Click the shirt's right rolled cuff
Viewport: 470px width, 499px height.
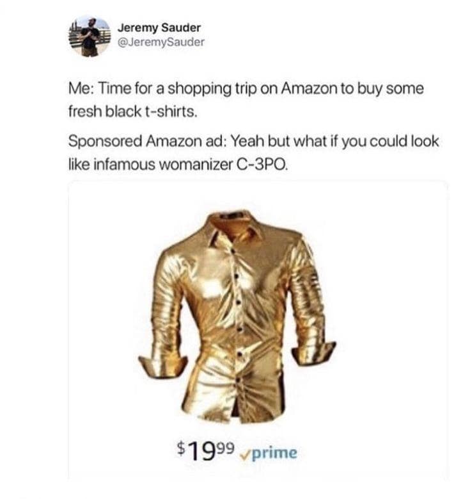click(x=315, y=353)
